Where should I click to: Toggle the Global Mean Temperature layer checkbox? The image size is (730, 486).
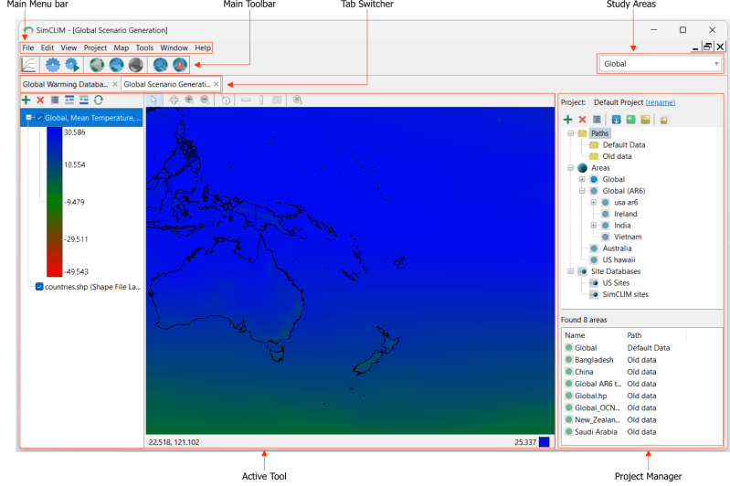click(x=39, y=117)
